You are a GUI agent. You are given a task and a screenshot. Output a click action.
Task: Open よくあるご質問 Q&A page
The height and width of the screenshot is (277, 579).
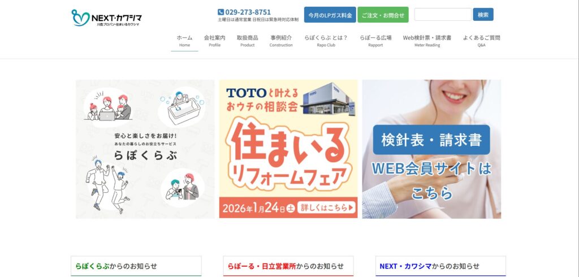pos(482,41)
